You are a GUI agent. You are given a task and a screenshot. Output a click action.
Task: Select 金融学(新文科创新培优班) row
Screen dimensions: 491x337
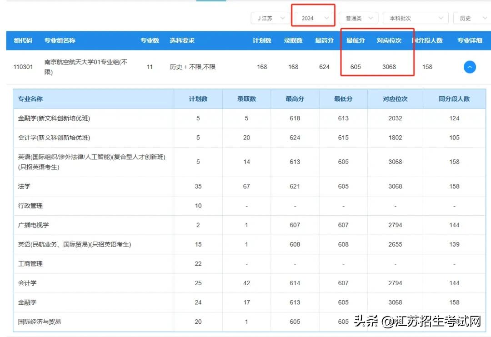click(249, 118)
